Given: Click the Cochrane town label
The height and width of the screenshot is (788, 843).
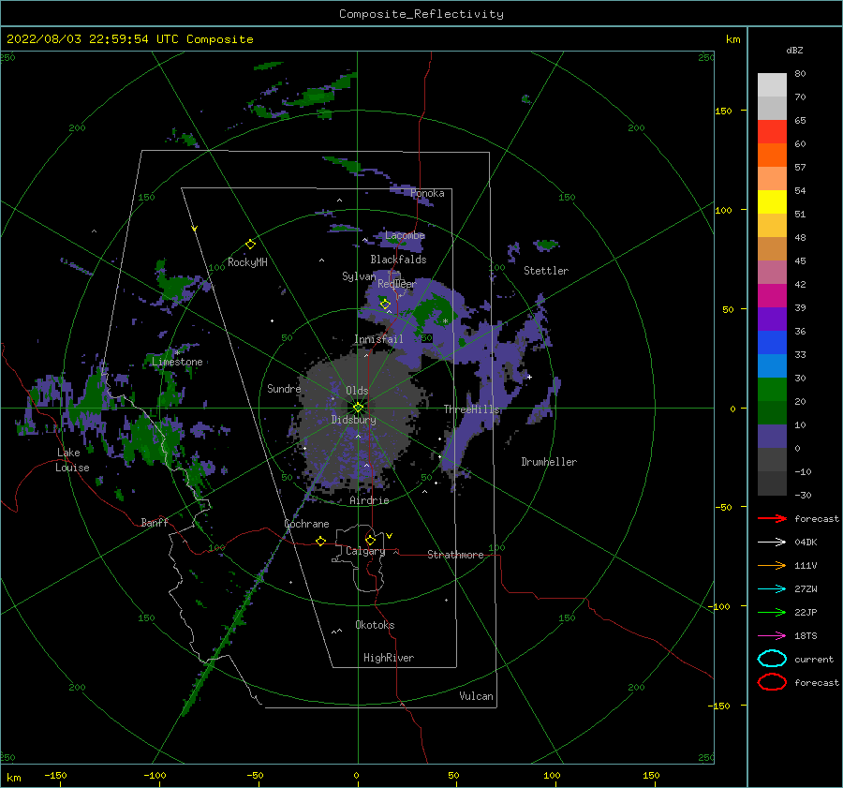Looking at the screenshot, I should click(x=306, y=524).
